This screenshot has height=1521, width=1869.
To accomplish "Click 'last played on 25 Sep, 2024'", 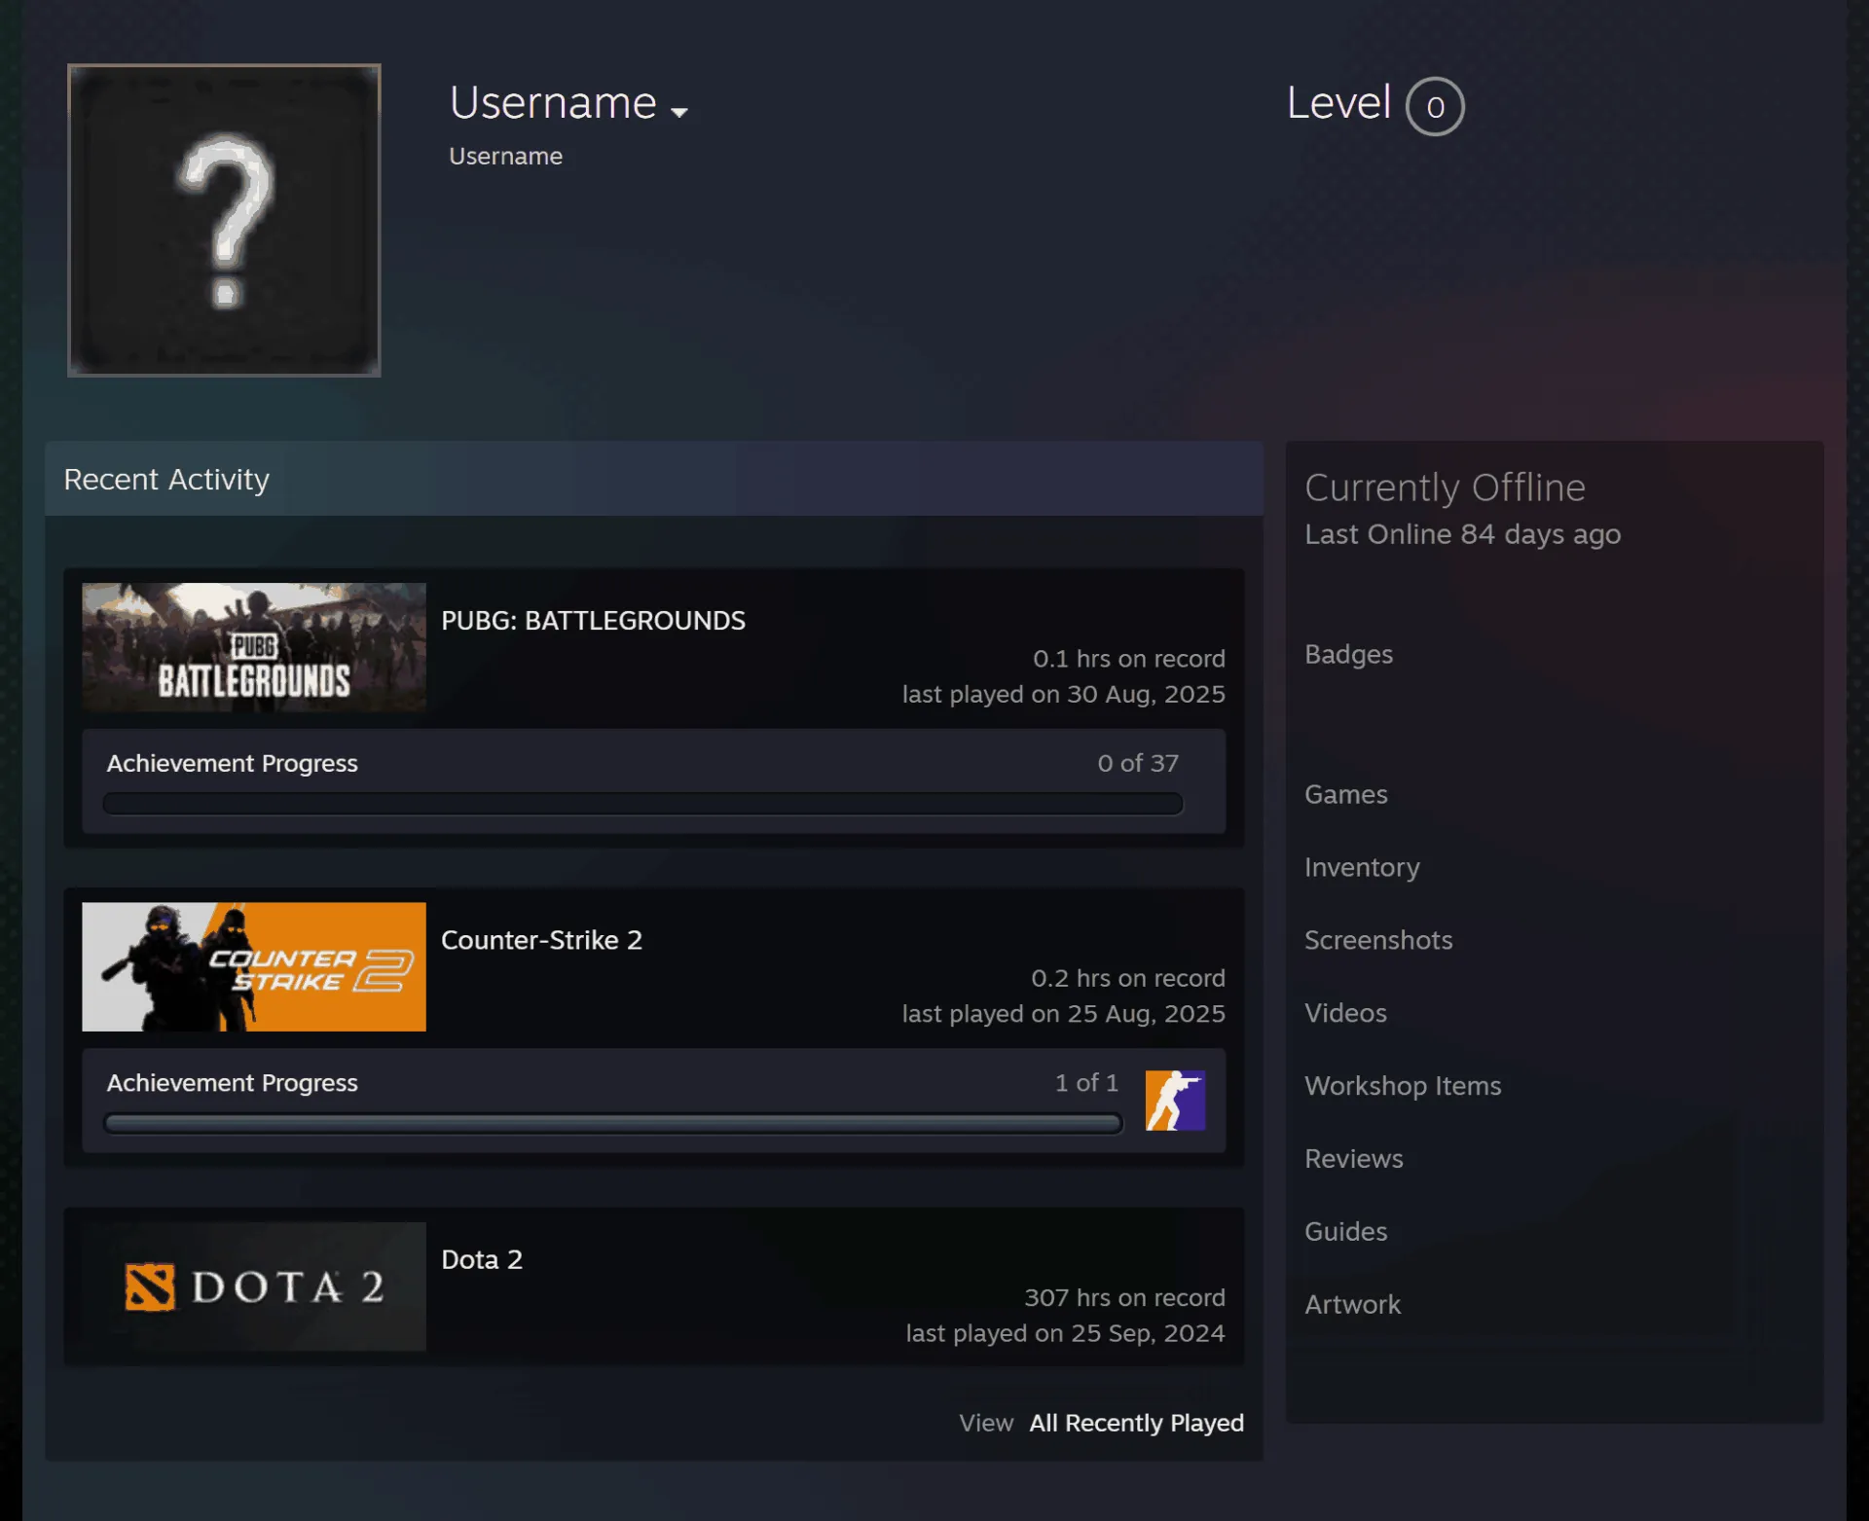I will pos(1065,1333).
